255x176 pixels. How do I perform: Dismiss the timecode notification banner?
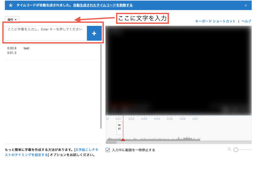pyautogui.click(x=246, y=5)
